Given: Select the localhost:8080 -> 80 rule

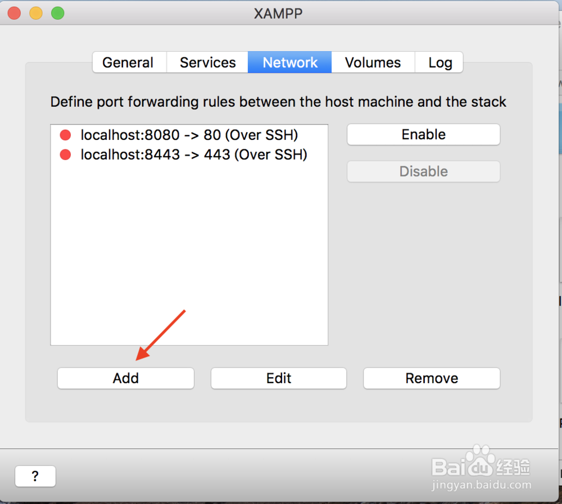Looking at the screenshot, I should click(189, 135).
